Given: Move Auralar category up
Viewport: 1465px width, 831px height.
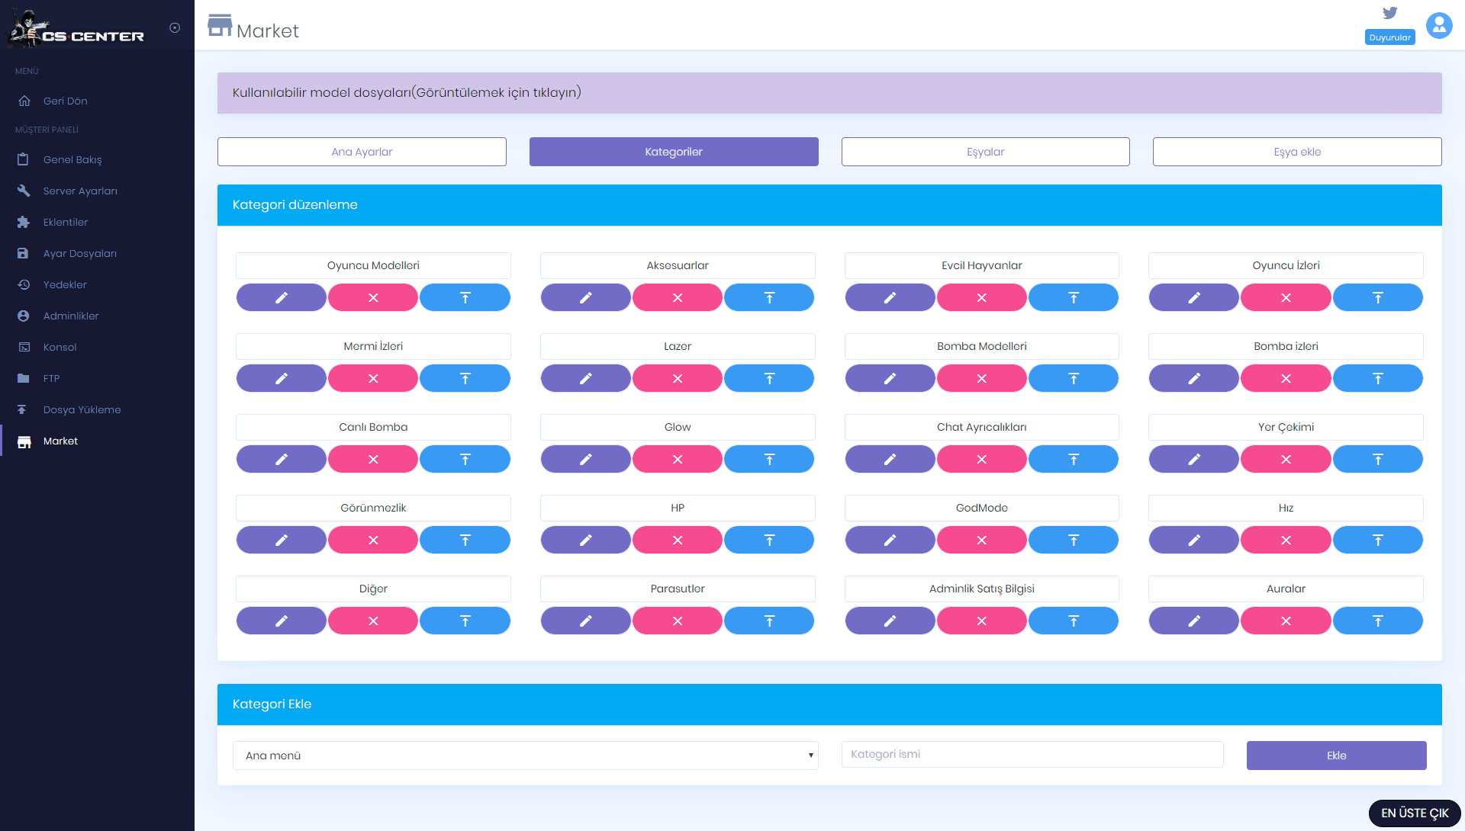Looking at the screenshot, I should point(1378,621).
